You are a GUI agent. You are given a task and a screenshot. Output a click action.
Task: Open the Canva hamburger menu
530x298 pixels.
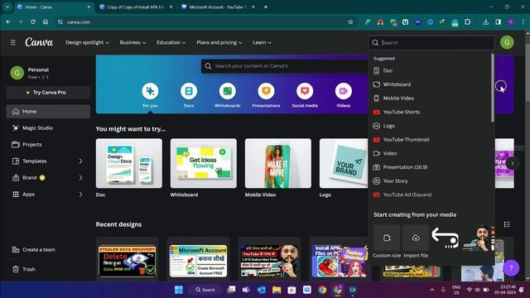pos(13,42)
